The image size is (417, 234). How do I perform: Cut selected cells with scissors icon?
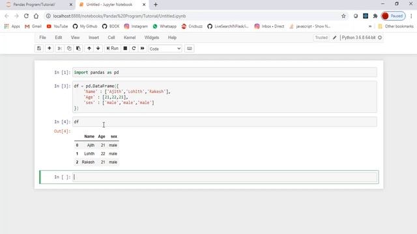59,49
